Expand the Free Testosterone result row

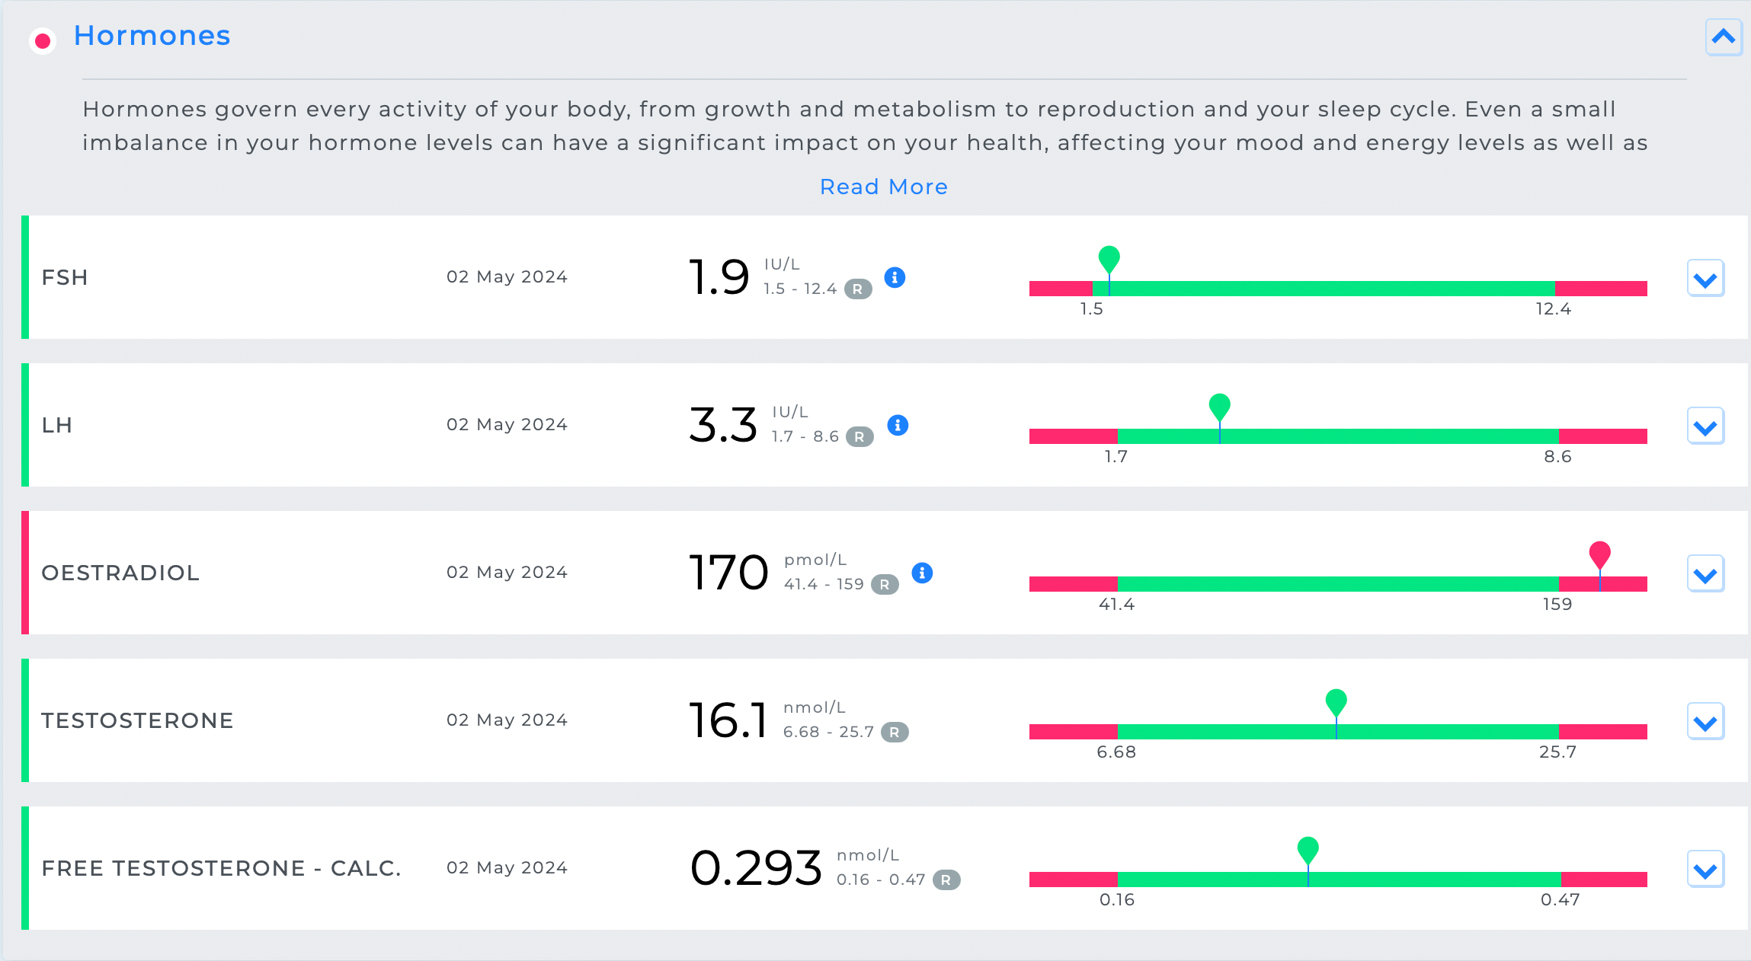[1705, 870]
